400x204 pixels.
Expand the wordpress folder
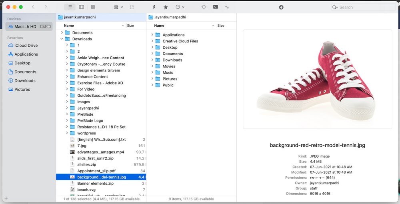point(67,133)
